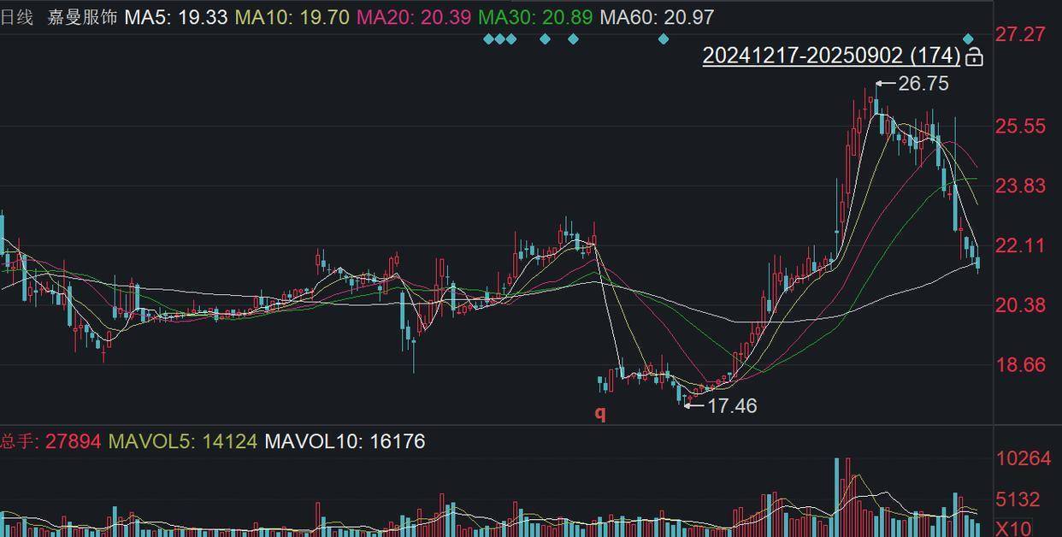The image size is (1062, 537).
Task: Click the MA20: 20.39 indicator label
Action: 414,17
